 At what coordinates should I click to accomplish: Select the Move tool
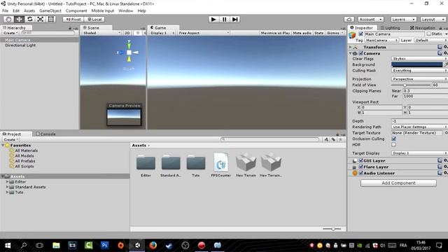click(x=19, y=19)
